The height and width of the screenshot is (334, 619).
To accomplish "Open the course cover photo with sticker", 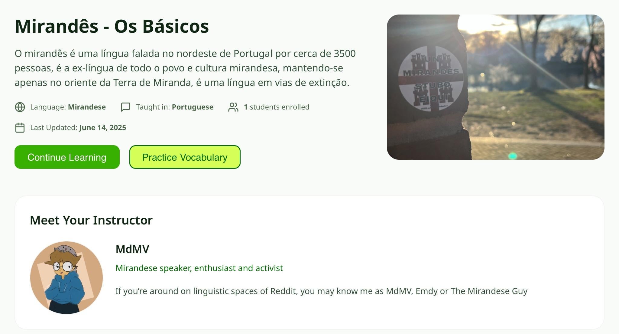I will (x=496, y=87).
